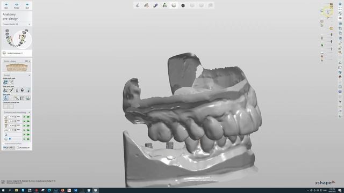Click the patient face icon on the right toolbar
Viewport: 344px width, 193px height.
340,77
